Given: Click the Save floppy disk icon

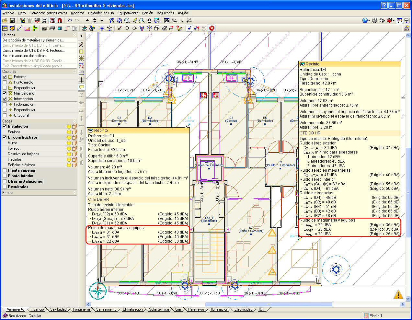Looking at the screenshot, I should 12,20.
